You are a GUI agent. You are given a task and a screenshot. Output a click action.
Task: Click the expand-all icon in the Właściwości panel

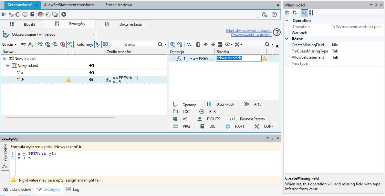pyautogui.click(x=295, y=13)
